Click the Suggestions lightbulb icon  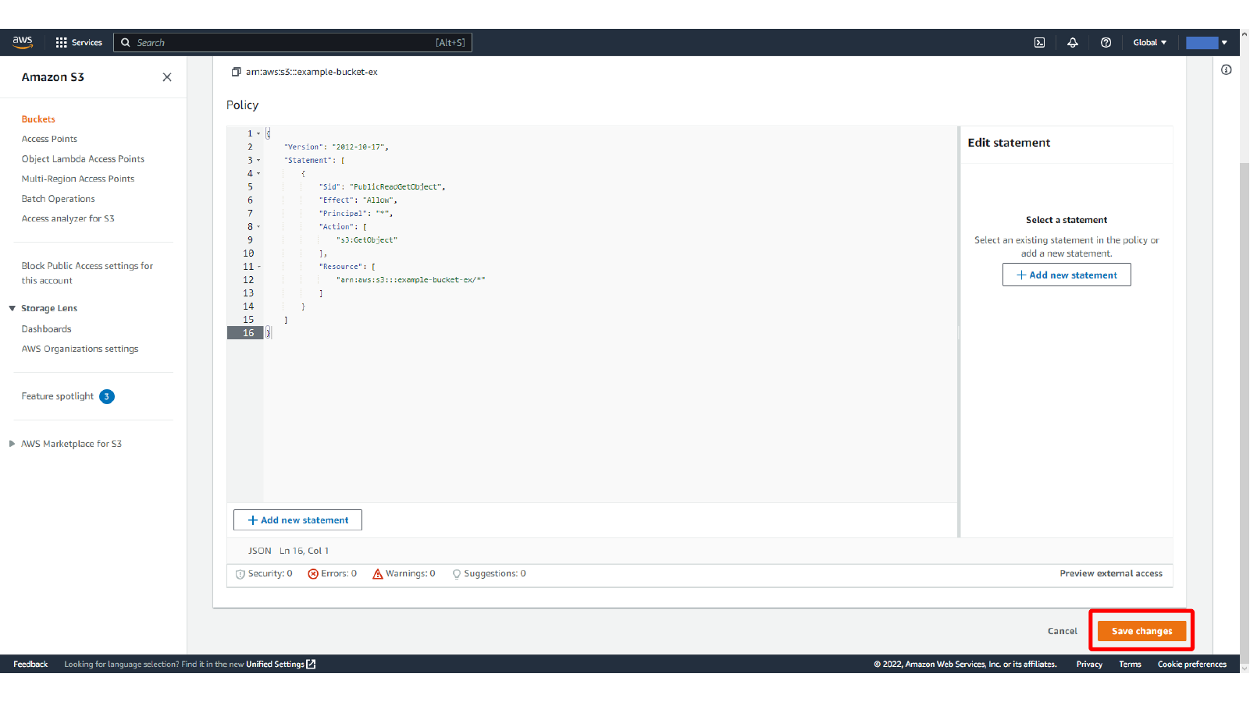tap(457, 574)
